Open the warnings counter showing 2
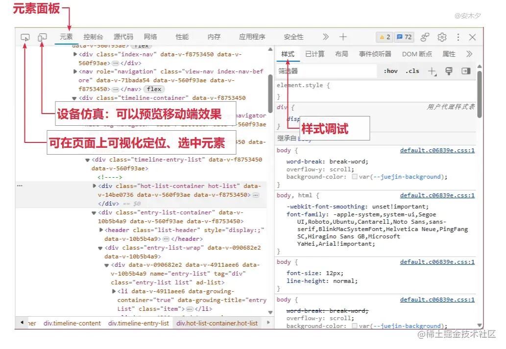This screenshot has width=506, height=349. coord(385,37)
